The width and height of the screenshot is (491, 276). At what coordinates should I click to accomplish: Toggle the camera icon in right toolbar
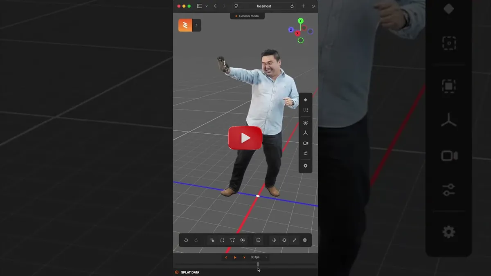[306, 143]
